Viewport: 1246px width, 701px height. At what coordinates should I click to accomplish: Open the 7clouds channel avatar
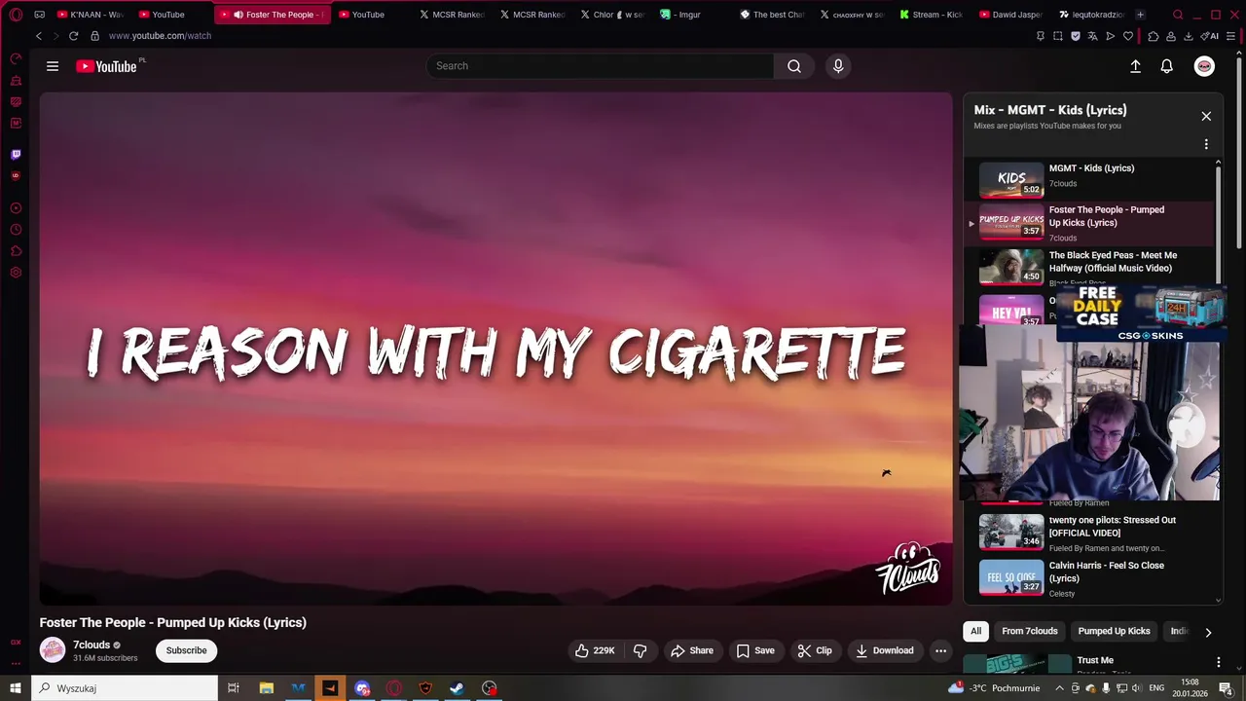pyautogui.click(x=53, y=650)
